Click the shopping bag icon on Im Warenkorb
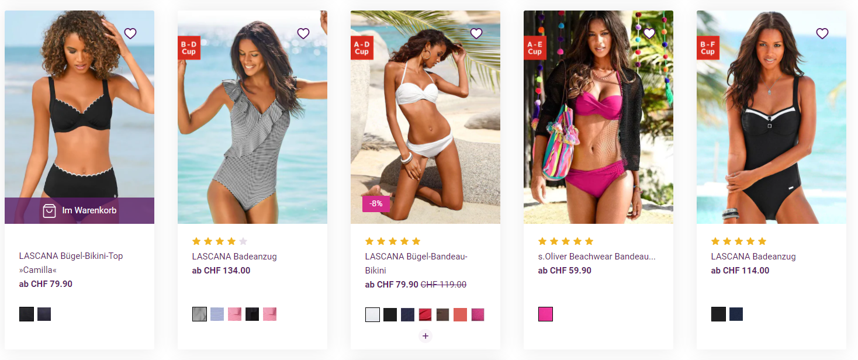This screenshot has height=360, width=858. point(49,210)
